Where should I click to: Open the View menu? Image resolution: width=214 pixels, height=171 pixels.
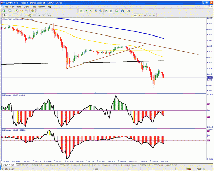12,6
